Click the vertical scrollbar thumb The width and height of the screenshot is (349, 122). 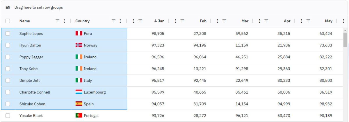pos(345,40)
